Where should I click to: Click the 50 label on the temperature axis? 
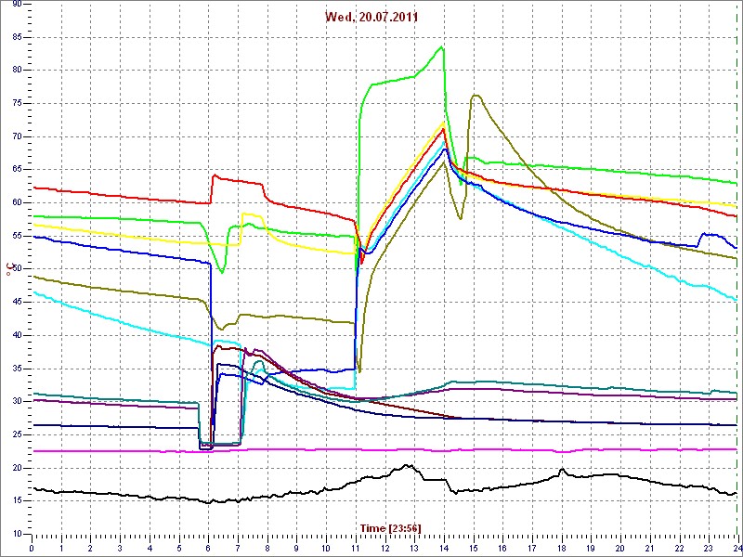point(16,269)
